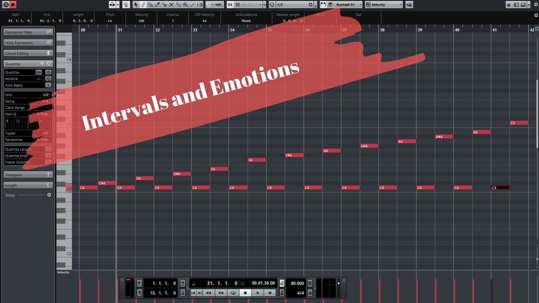539x303 pixels.
Task: Click the vertical scrollbar of note display
Action: pos(537,114)
